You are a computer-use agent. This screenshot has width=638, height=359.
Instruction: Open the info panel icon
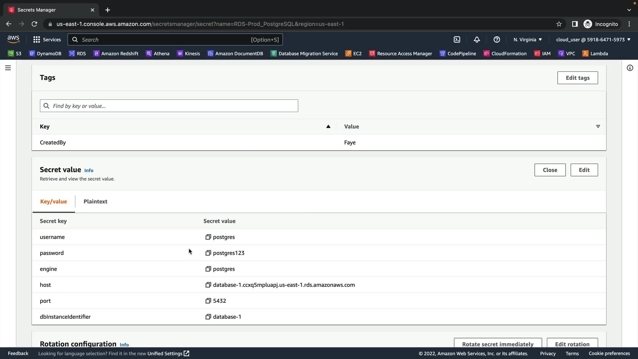click(630, 68)
